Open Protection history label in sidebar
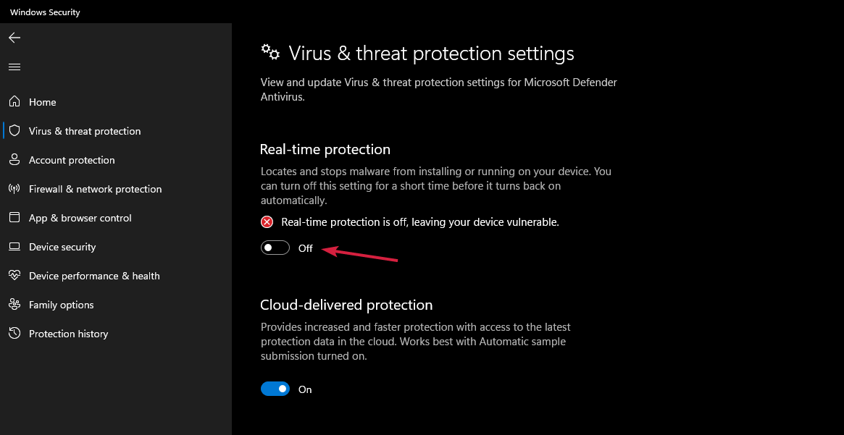This screenshot has height=435, width=844. pos(68,334)
